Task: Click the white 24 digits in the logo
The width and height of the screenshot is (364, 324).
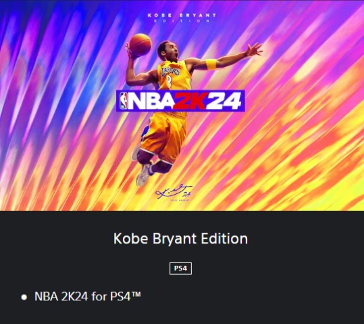Action: (x=224, y=101)
